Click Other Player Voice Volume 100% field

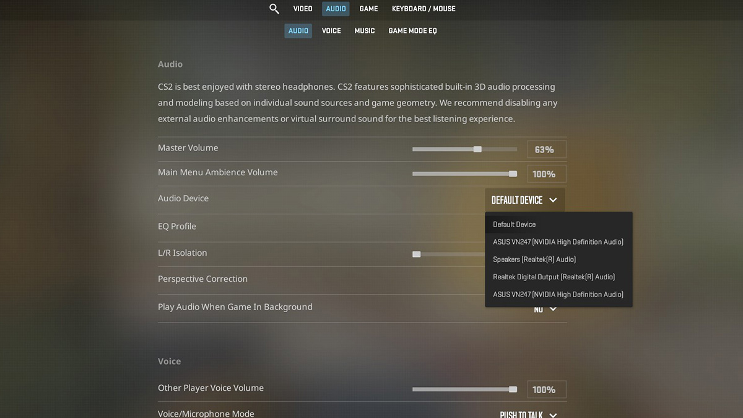click(x=546, y=390)
